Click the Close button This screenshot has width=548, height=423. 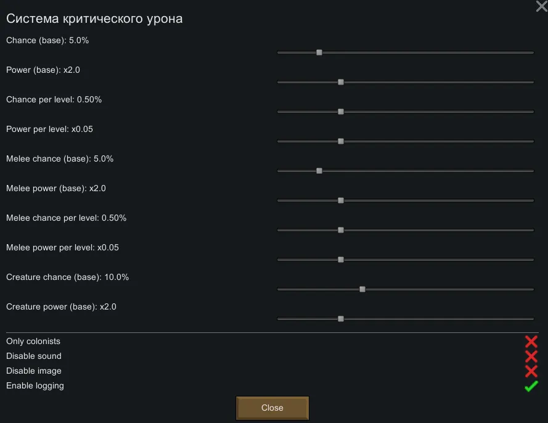(x=272, y=408)
